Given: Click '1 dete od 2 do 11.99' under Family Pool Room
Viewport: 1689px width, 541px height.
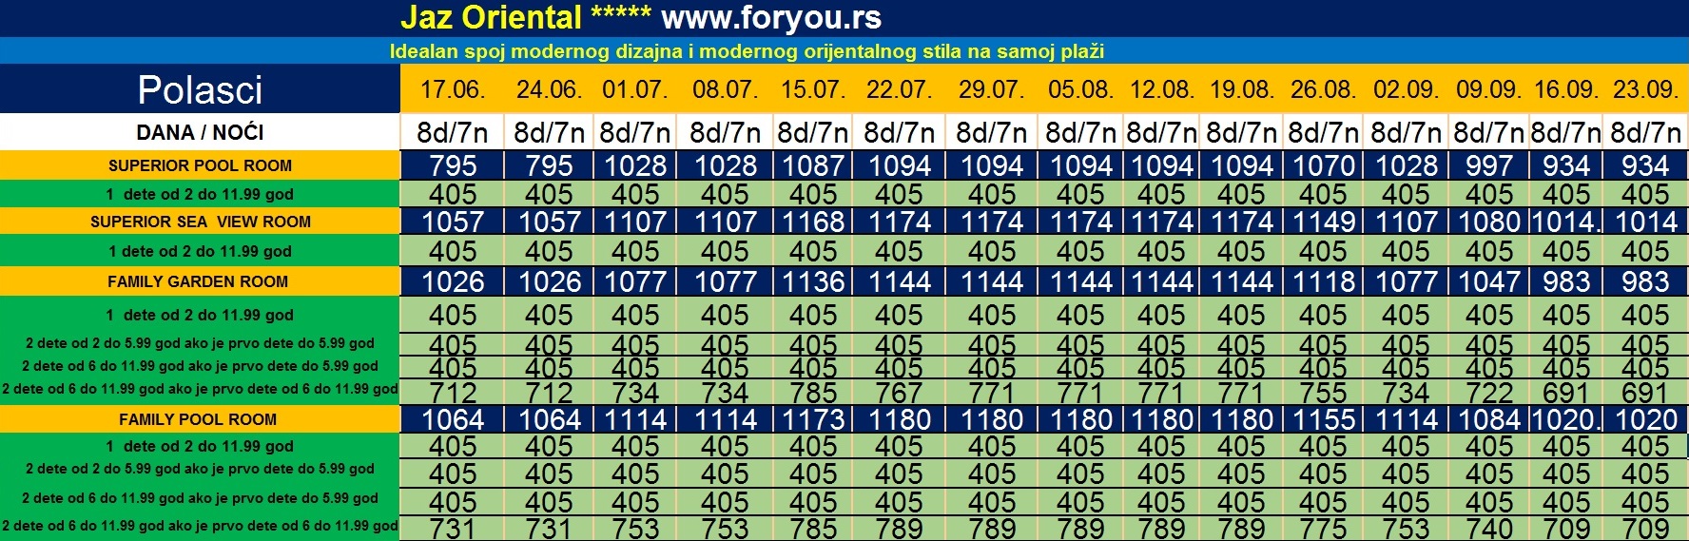Looking at the screenshot, I should pyautogui.click(x=200, y=446).
